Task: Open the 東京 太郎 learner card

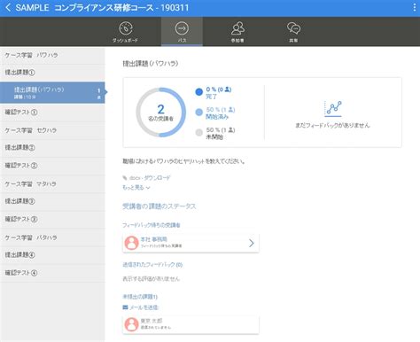Action: point(191,324)
